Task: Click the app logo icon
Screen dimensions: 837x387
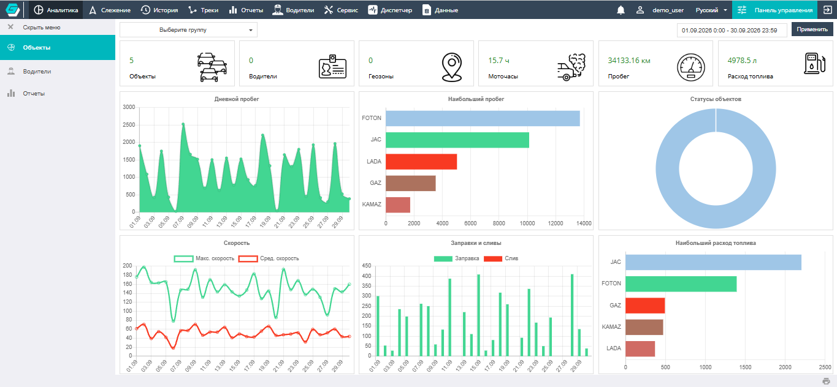Action: click(13, 10)
